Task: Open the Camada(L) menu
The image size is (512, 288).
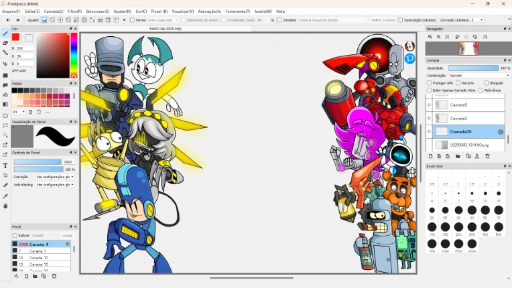Action: pyautogui.click(x=54, y=11)
